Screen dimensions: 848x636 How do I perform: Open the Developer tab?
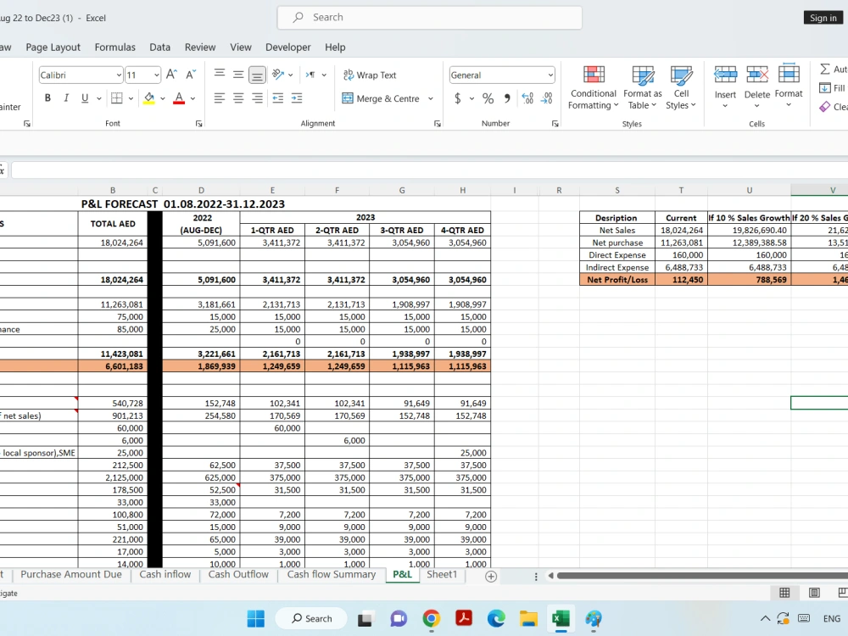tap(288, 47)
